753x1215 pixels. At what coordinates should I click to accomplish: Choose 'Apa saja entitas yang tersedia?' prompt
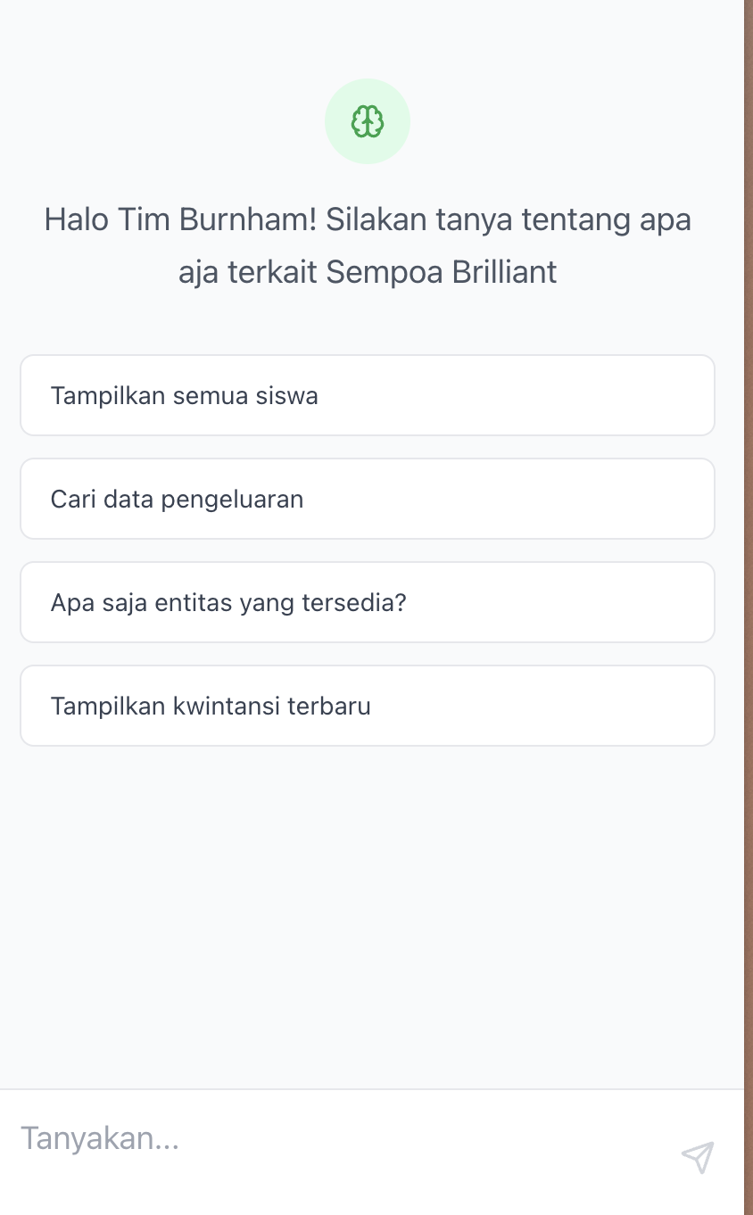click(x=367, y=602)
